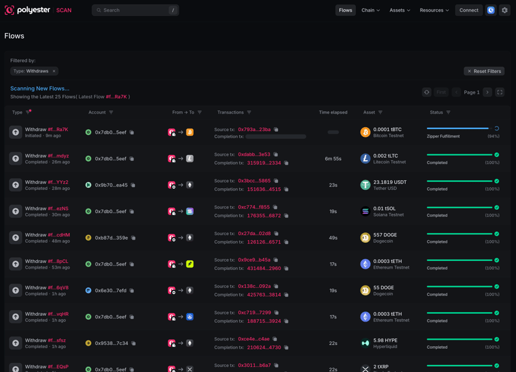Click the Tether USDT asset icon

(365, 185)
